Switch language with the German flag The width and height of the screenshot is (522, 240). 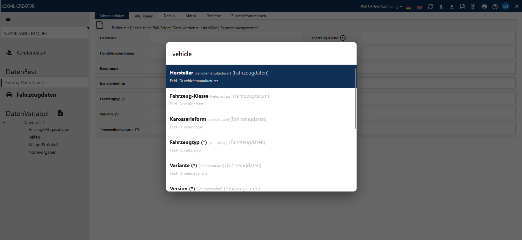409,7
